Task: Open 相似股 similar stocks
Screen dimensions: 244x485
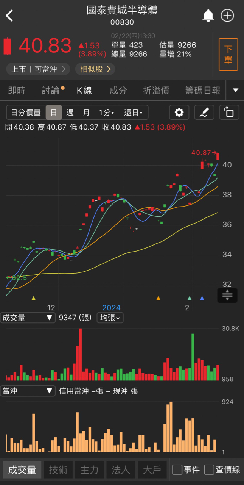Action: click(95, 69)
